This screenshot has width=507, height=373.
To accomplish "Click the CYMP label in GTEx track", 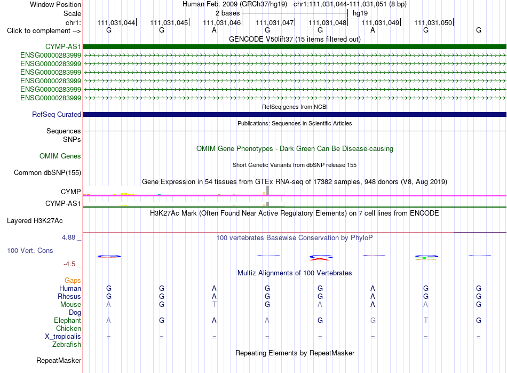I will coord(70,192).
